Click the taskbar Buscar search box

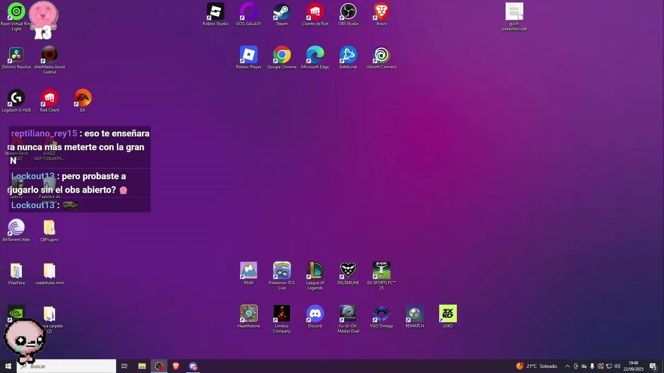tap(66, 366)
